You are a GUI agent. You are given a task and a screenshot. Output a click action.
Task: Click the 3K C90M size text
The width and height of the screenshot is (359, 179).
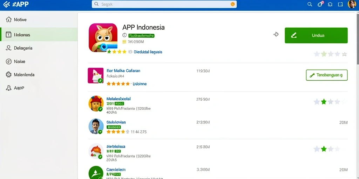click(x=136, y=42)
